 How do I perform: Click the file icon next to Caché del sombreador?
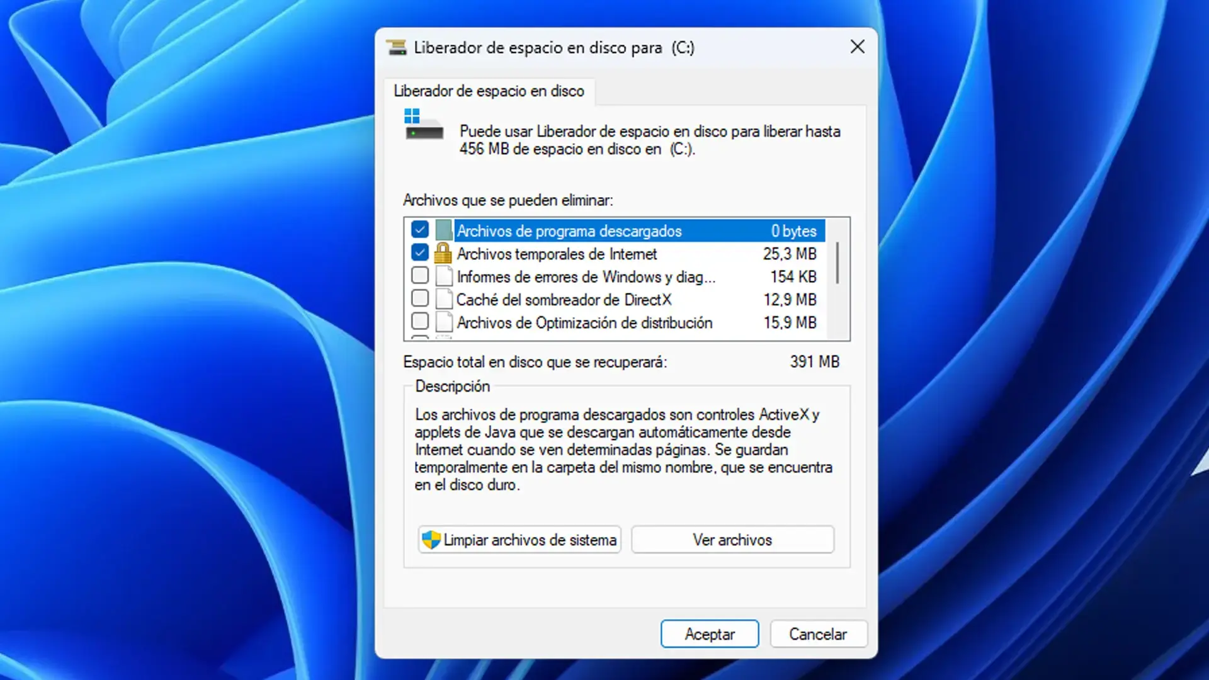coord(444,300)
